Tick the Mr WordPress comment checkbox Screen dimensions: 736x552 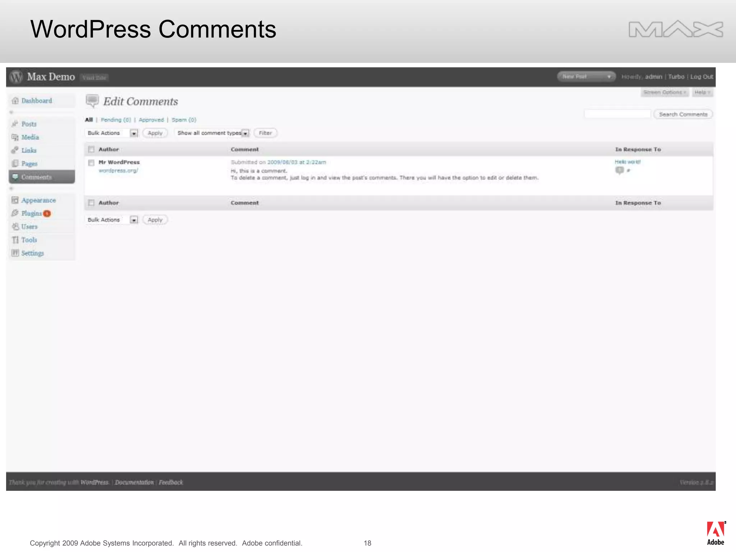(x=91, y=163)
